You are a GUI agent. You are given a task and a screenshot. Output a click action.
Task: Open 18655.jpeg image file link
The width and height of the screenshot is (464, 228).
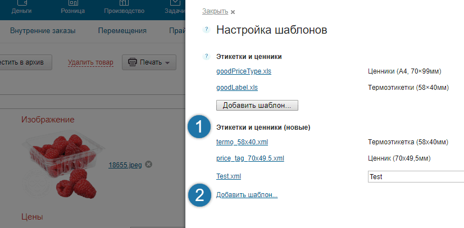click(x=125, y=165)
